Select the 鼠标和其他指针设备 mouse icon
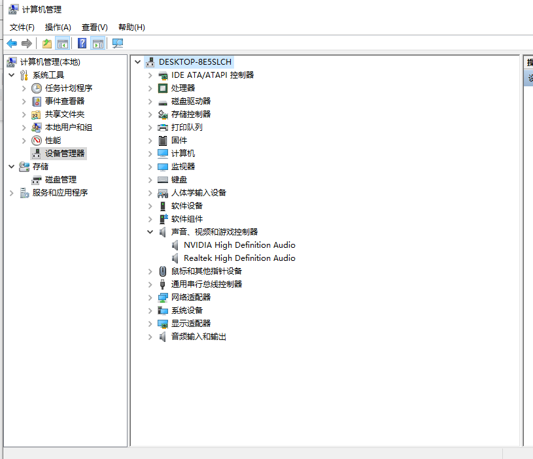The height and width of the screenshot is (459, 533). 163,271
